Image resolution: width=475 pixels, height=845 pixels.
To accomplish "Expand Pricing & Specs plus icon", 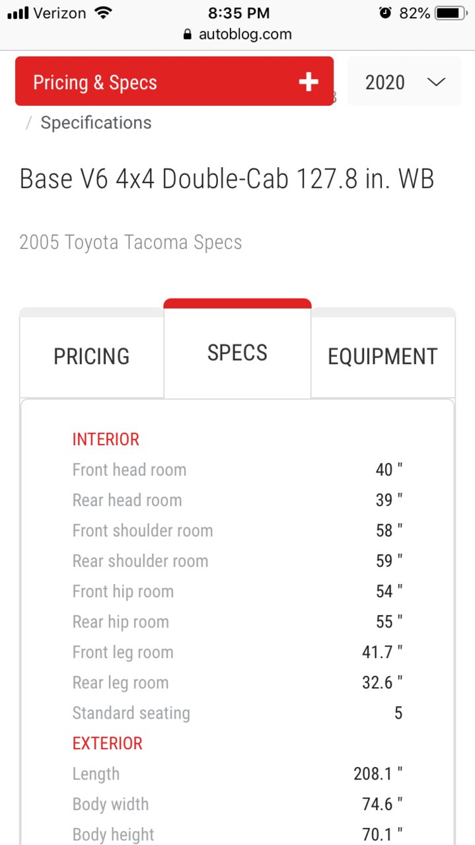I will coord(309,82).
